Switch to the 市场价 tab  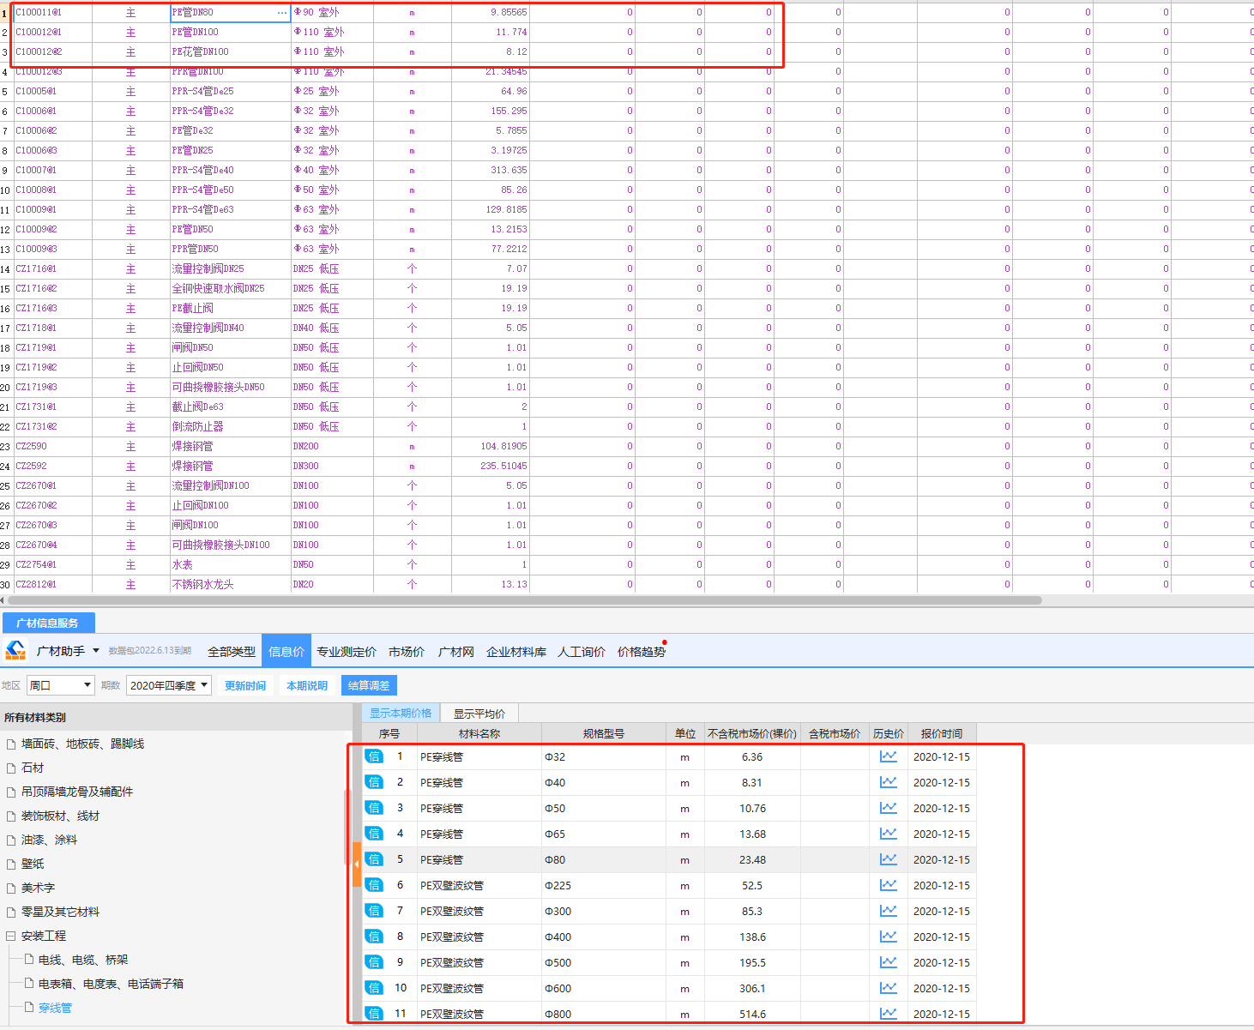pyautogui.click(x=407, y=652)
